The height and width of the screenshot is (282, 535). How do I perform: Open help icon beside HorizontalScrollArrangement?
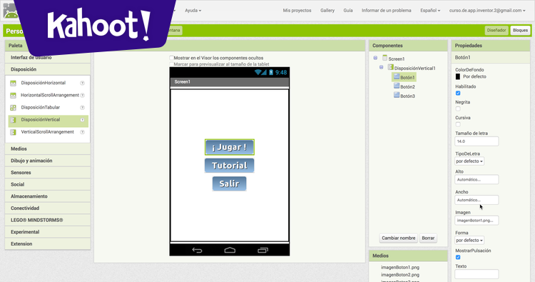coord(82,95)
